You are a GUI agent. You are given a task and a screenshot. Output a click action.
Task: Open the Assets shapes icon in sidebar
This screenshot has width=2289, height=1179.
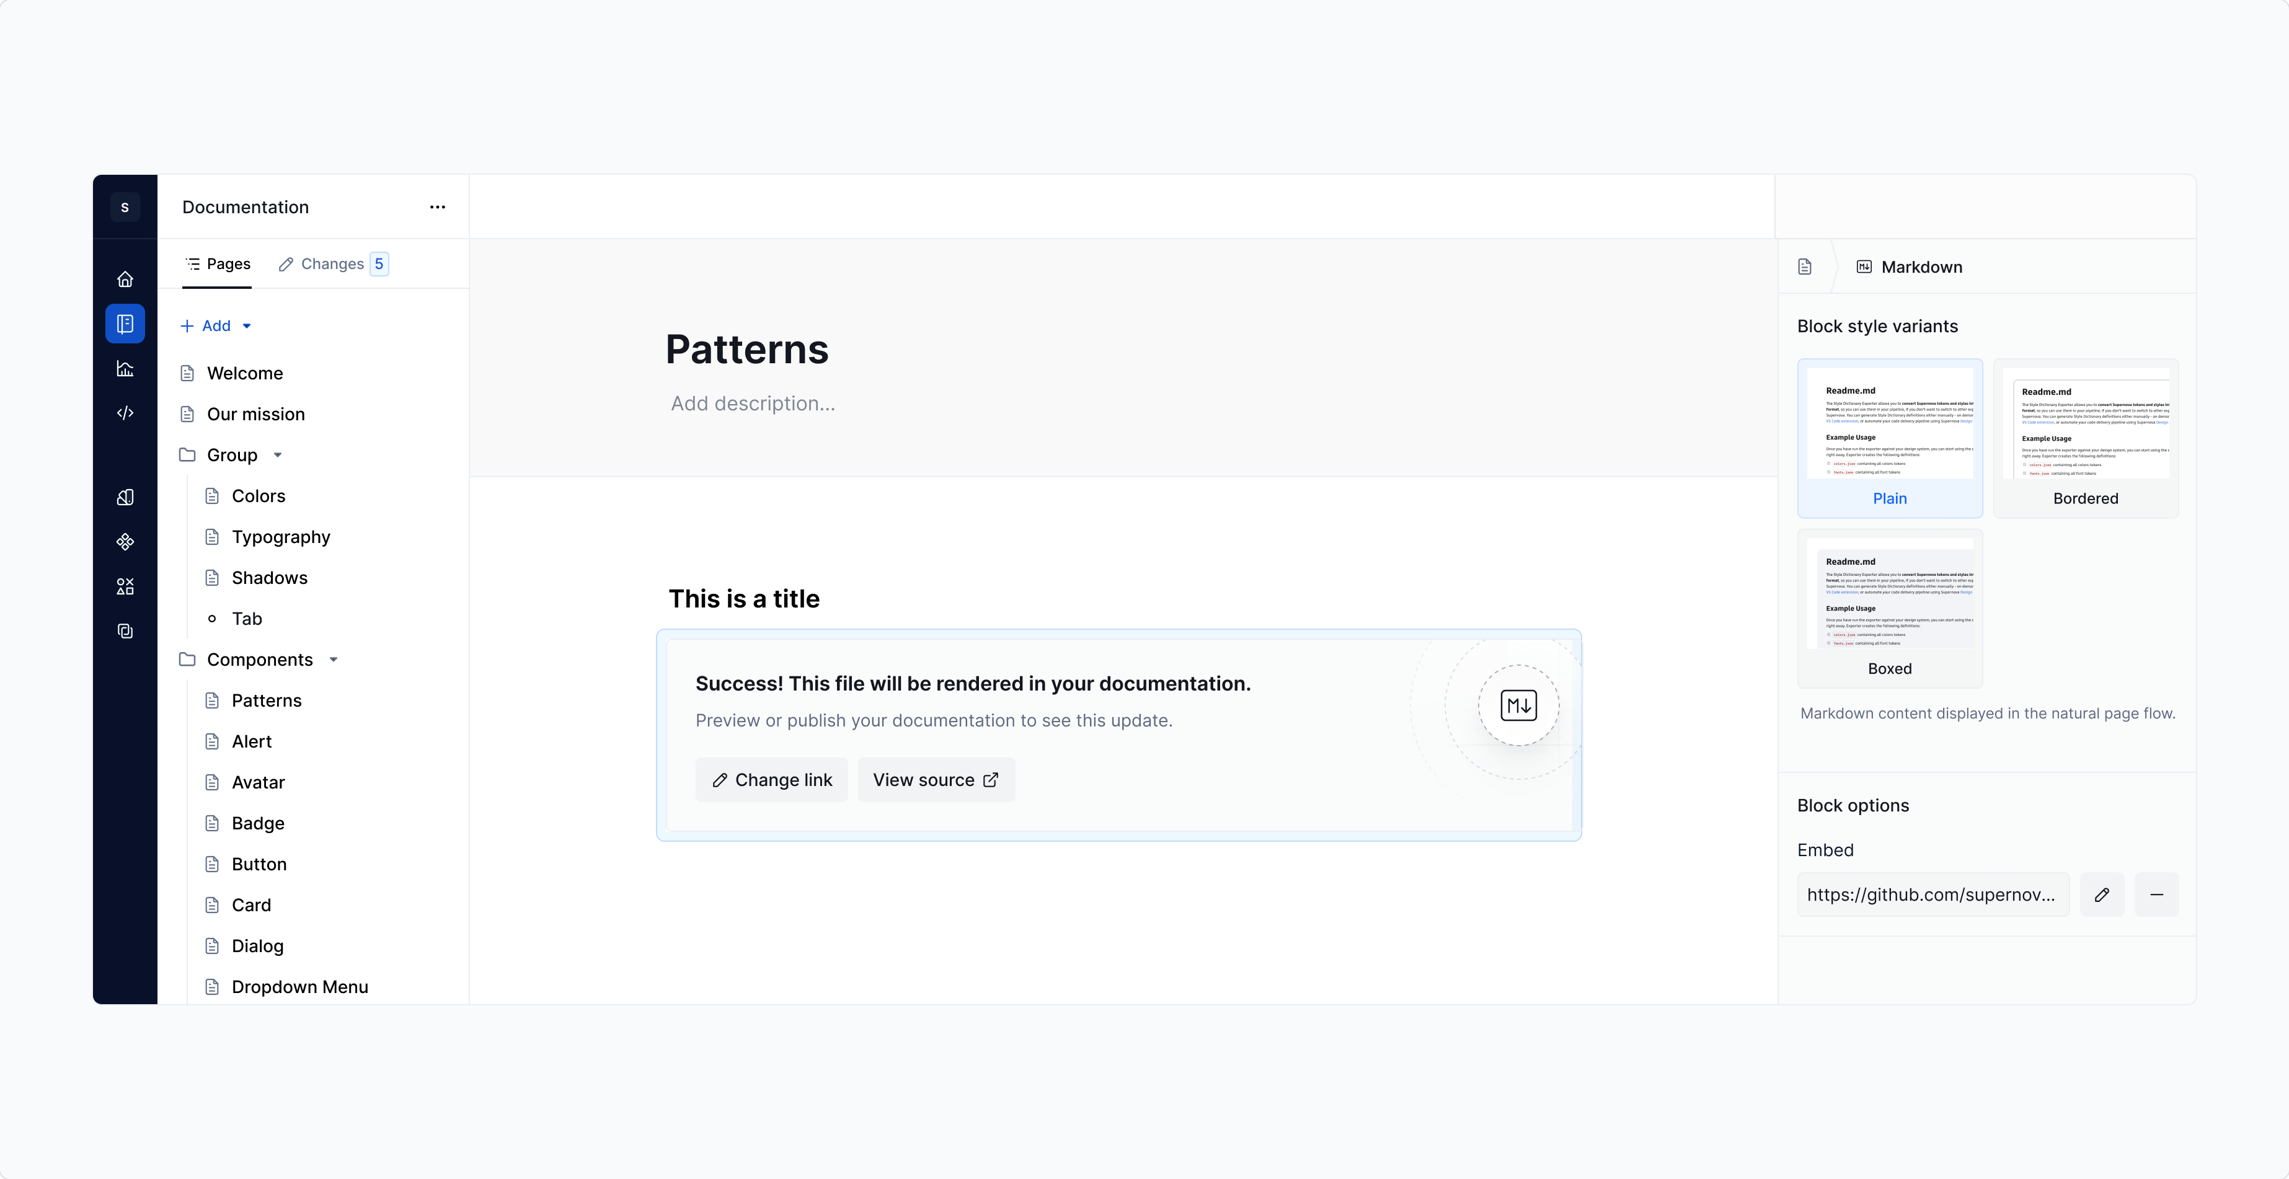(125, 586)
